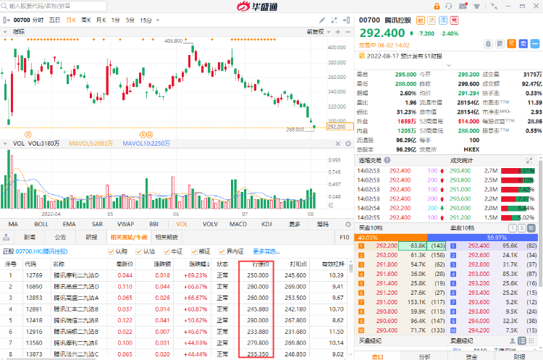Click the orange lock icon in title bar
The image size is (543, 360).
pyautogui.click(x=437, y=7)
